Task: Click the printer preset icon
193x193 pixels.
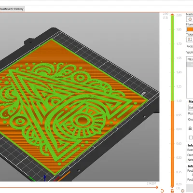Action: pos(190,40)
